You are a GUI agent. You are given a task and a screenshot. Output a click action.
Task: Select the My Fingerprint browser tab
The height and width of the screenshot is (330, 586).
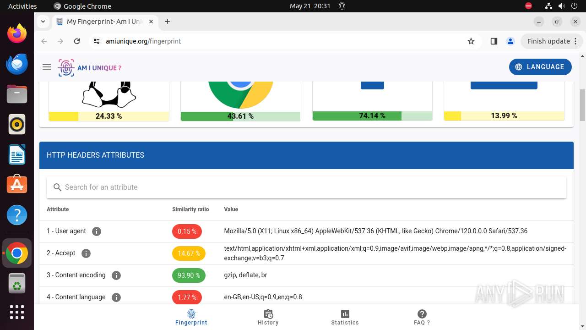[105, 22]
